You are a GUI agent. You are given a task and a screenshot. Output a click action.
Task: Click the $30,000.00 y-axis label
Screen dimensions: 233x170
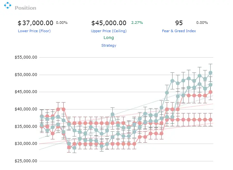click(x=26, y=144)
